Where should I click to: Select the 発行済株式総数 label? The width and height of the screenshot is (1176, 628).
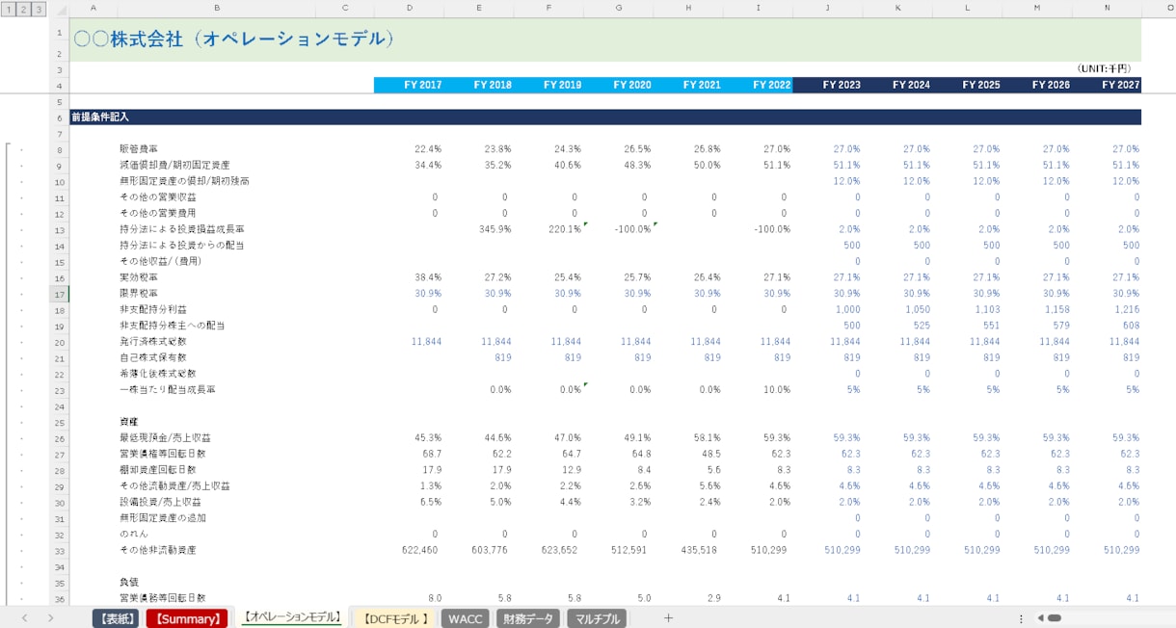tap(152, 342)
